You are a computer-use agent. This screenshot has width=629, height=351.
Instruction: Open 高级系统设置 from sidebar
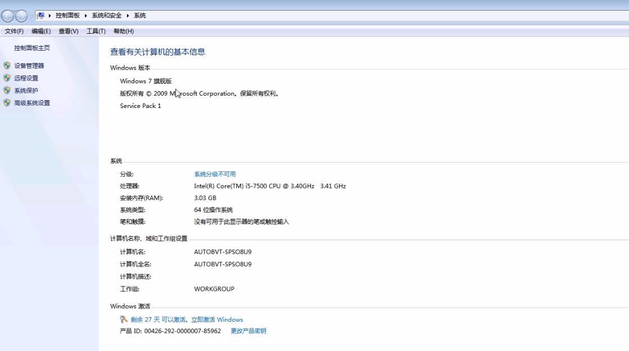point(32,103)
